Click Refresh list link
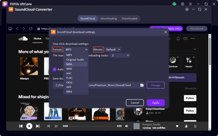Screen dimensions: 218x136 190,88
